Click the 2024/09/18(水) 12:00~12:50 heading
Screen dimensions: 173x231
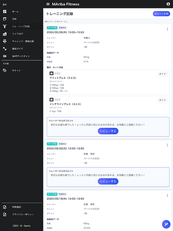[x=65, y=199]
